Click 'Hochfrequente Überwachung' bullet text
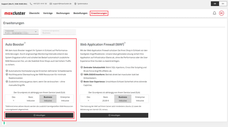 pyautogui.click(x=37, y=76)
